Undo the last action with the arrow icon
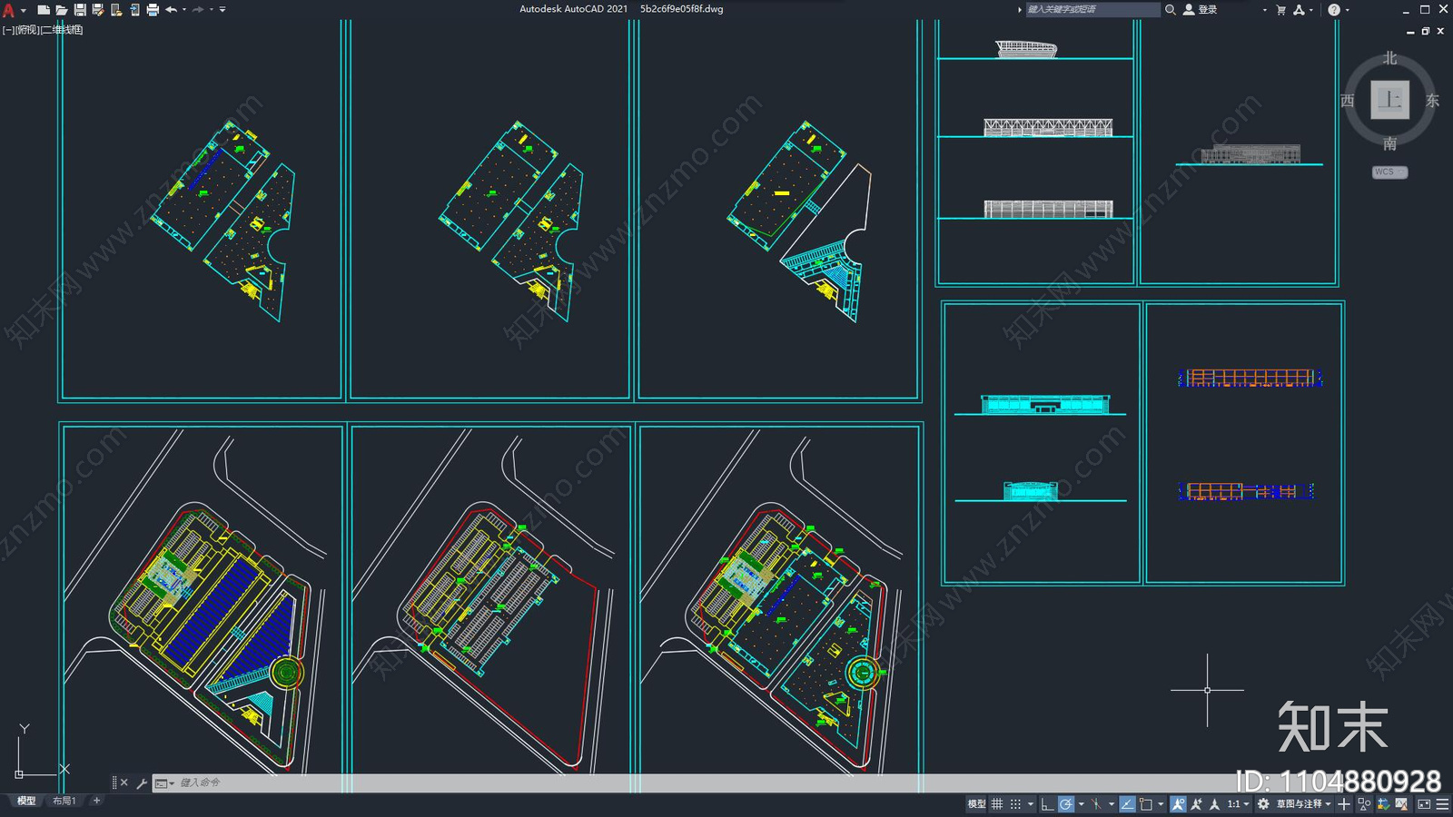Screen dimensions: 1453x817 pos(171,10)
